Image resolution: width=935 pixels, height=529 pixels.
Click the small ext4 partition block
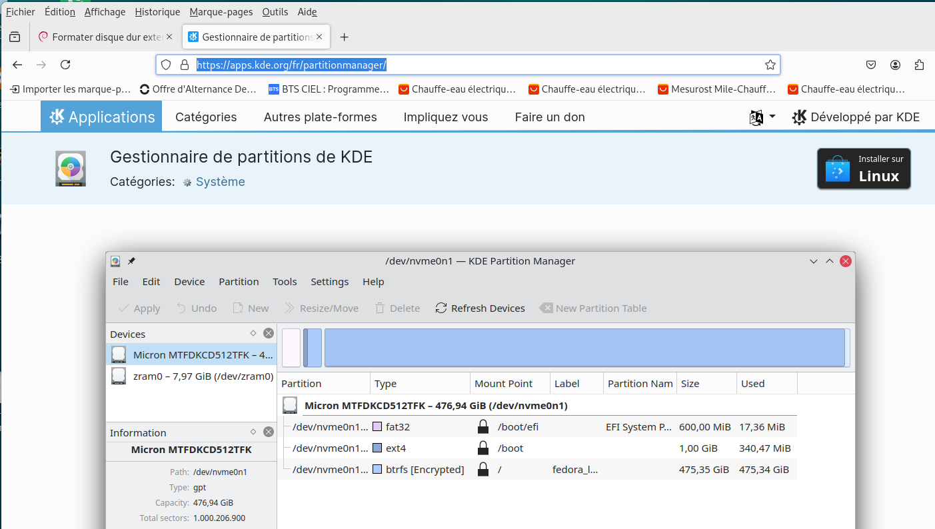click(x=313, y=348)
